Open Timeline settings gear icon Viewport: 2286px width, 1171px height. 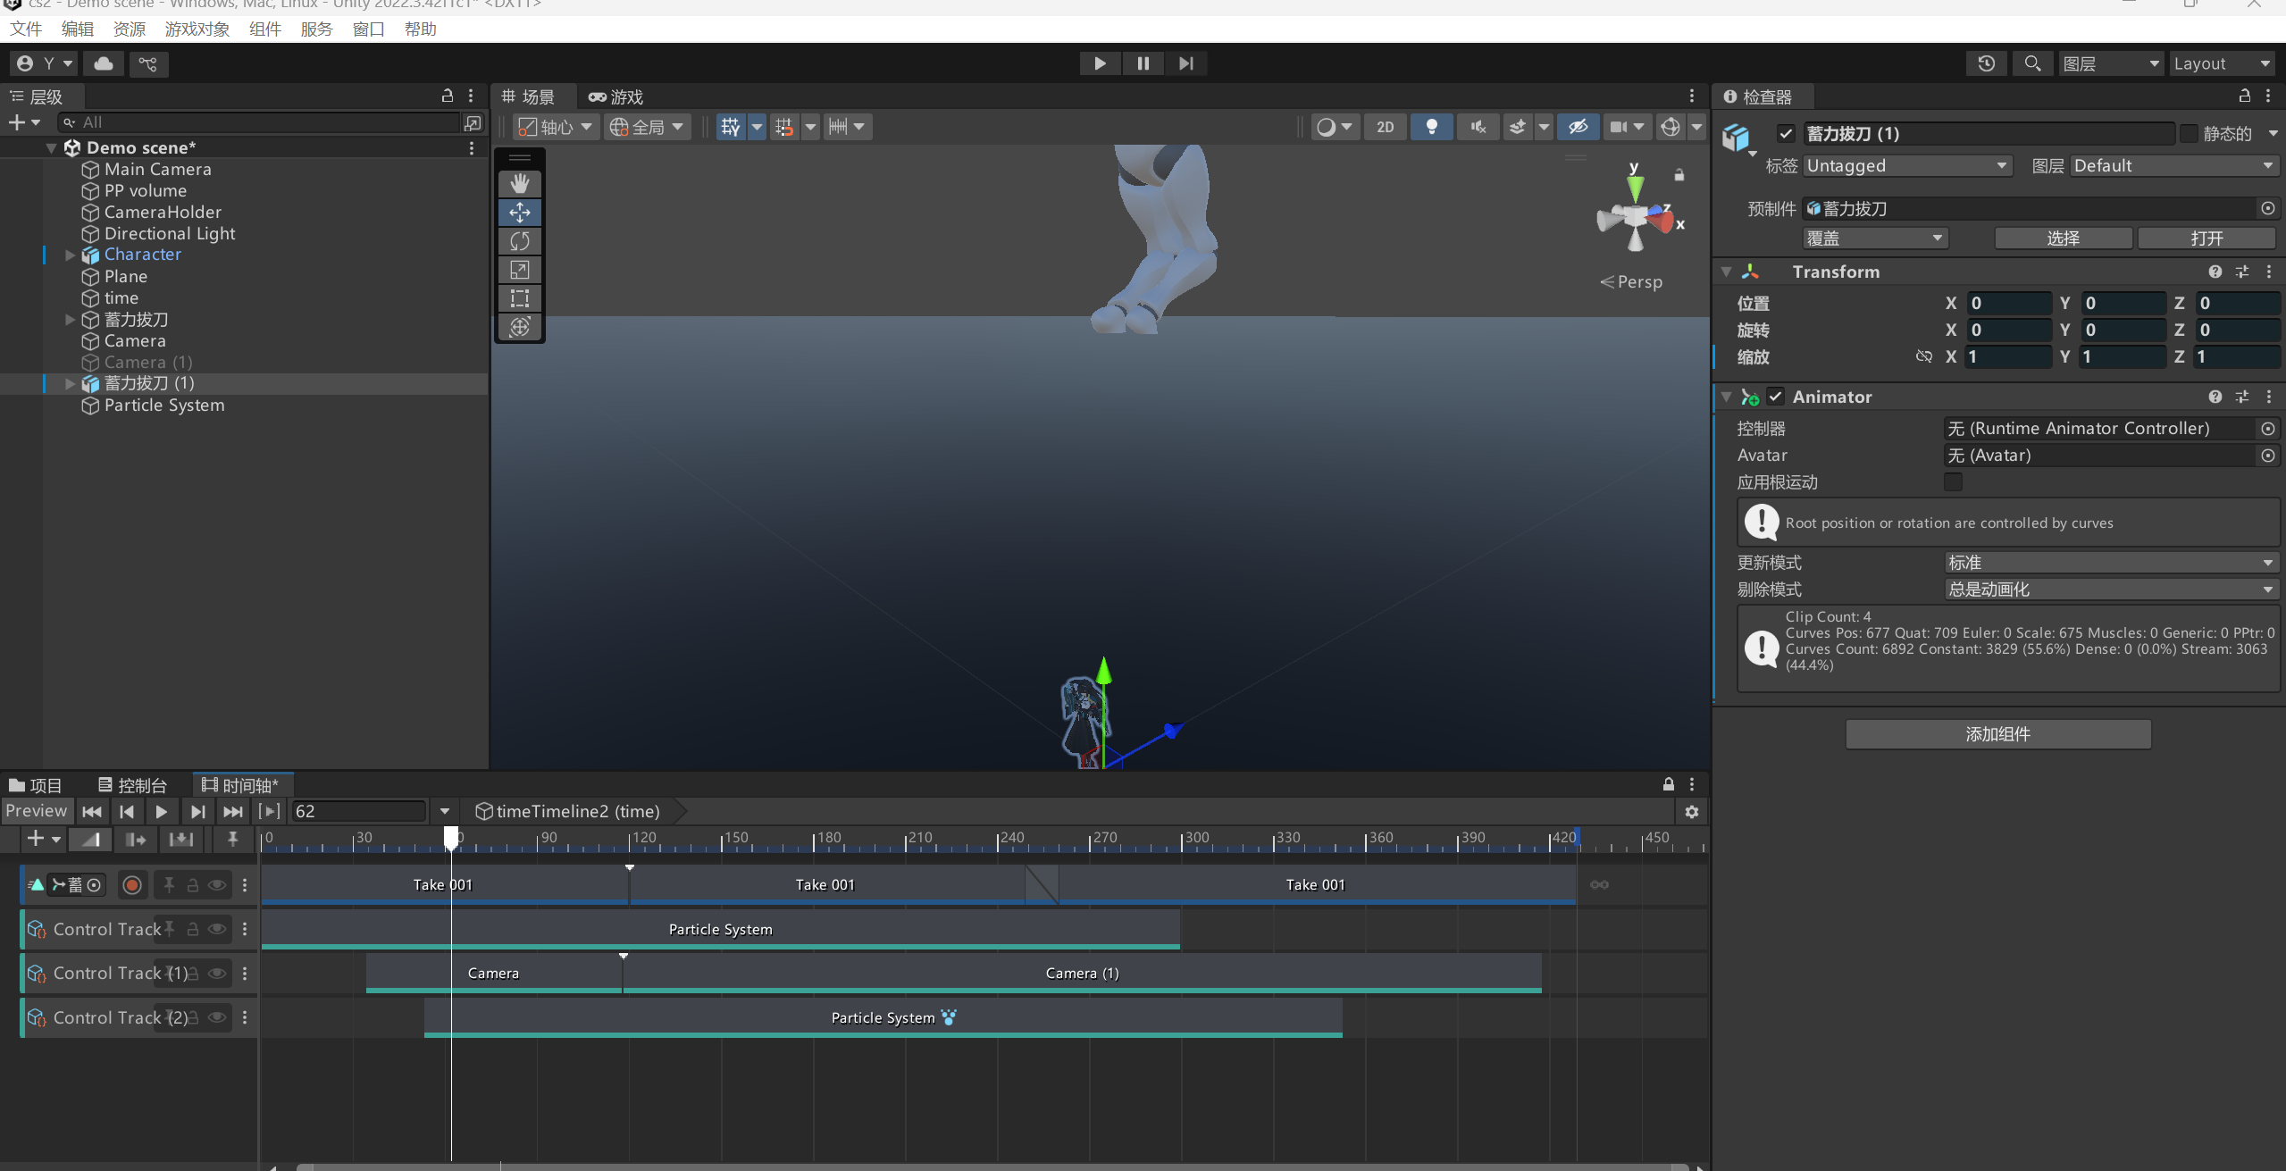click(x=1691, y=812)
